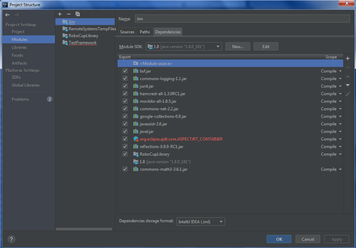The image size is (356, 248).
Task: Click RoboCupLibrary module folder icon in dependencies
Action: click(x=136, y=154)
